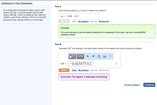Click inside the ΔK answer field
This screenshot has height=105, width=157.
[x=80, y=64]
